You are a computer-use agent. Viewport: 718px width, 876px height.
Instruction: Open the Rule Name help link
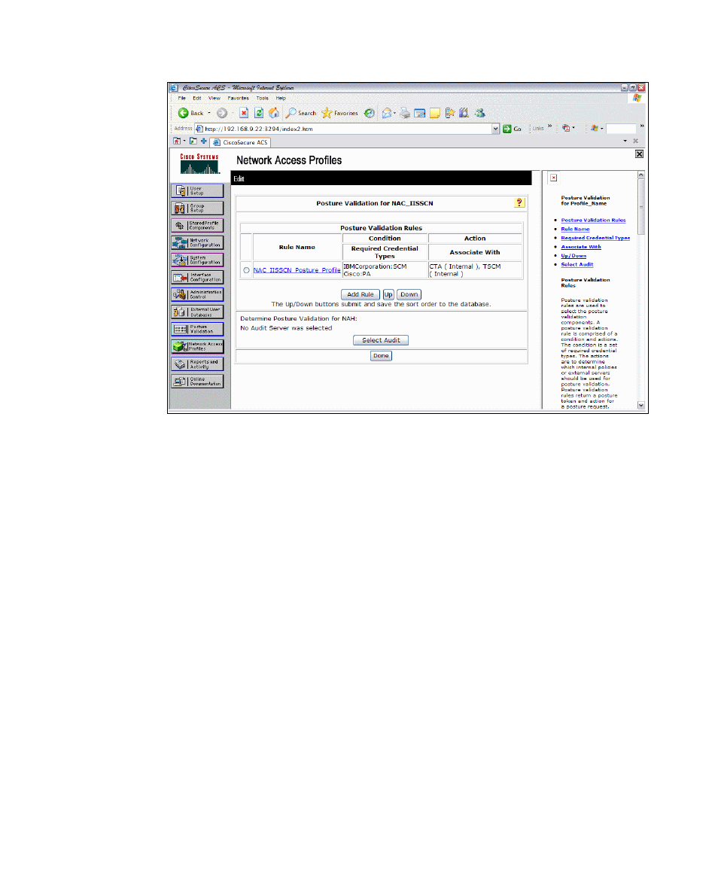pos(576,229)
